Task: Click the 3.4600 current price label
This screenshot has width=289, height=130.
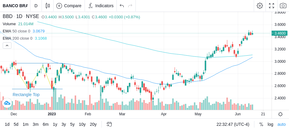Action: click(280, 33)
